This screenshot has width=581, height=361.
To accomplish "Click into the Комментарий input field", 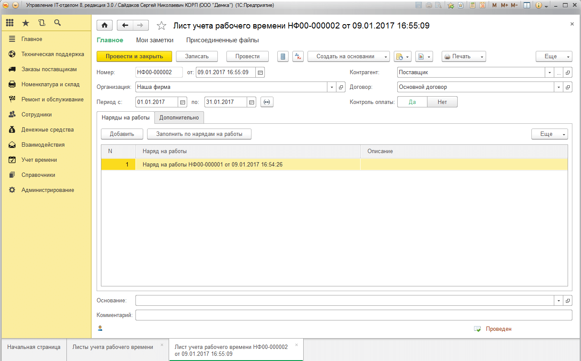I will 354,315.
